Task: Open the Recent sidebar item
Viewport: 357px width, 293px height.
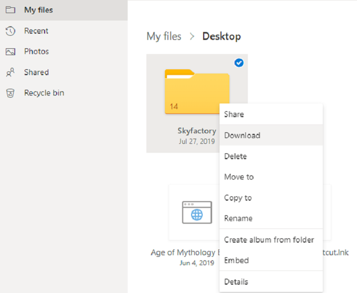Action: [x=64, y=31]
